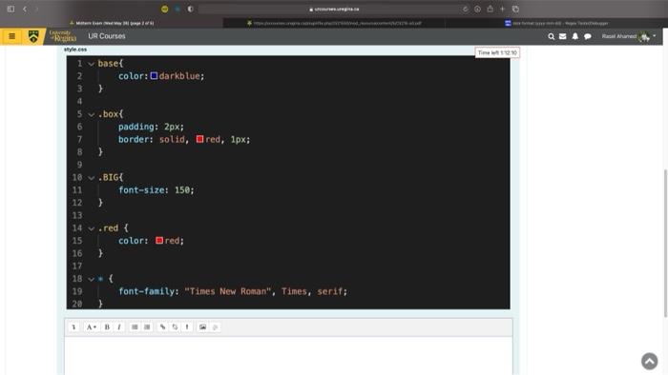668x375 pixels.
Task: Click the Time left timer box
Action: pos(497,52)
